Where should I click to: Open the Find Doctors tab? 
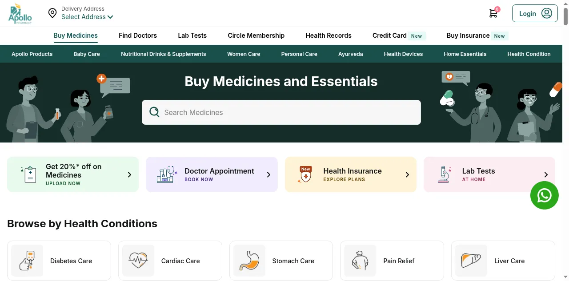click(138, 36)
